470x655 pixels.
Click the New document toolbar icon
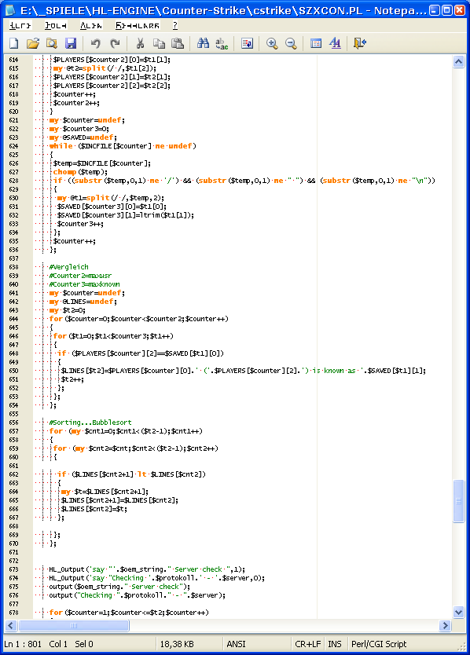[x=14, y=43]
